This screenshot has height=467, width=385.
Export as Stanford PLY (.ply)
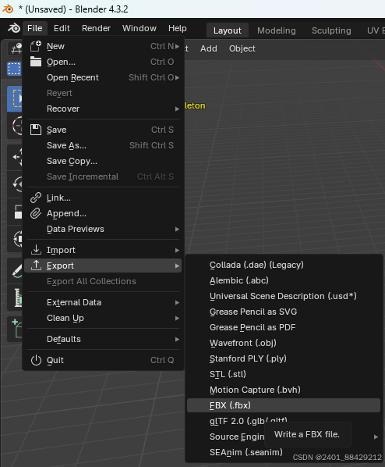pyautogui.click(x=284, y=358)
